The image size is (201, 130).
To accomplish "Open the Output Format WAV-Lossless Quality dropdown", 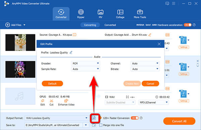I will click(57, 118).
